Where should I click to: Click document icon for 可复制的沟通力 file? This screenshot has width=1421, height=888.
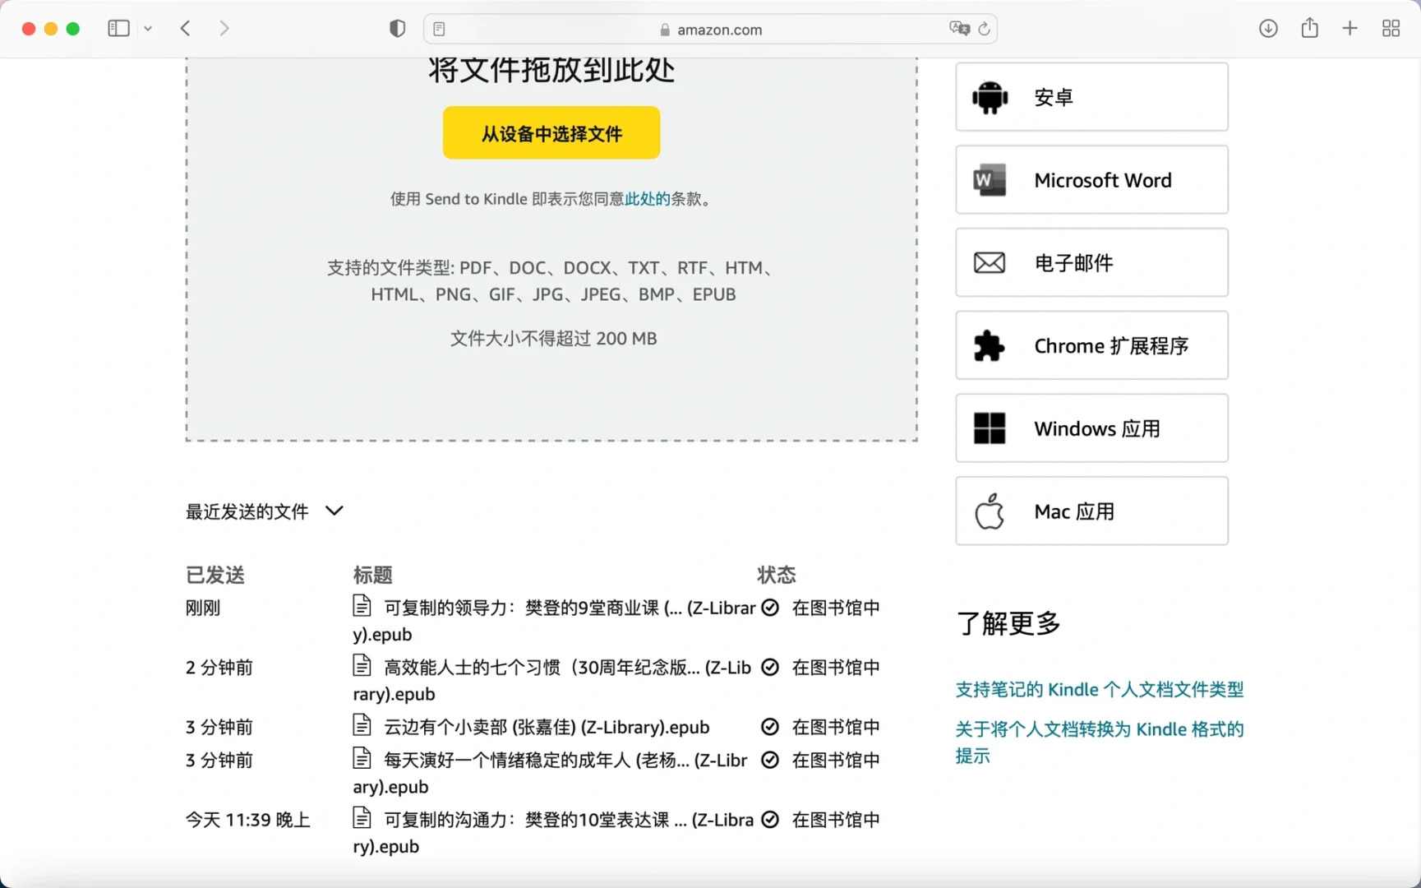(x=362, y=818)
